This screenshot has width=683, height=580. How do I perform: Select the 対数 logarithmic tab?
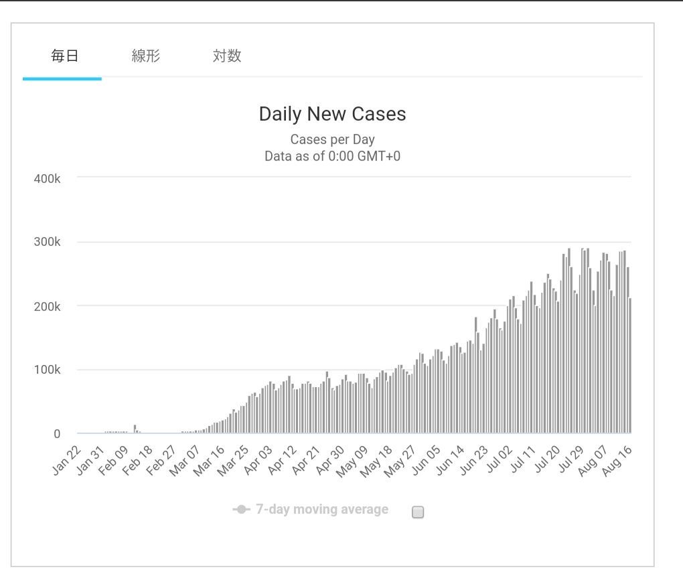pyautogui.click(x=226, y=56)
